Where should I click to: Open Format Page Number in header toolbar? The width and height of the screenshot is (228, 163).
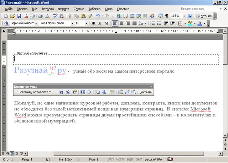pyautogui.click(x=74, y=92)
